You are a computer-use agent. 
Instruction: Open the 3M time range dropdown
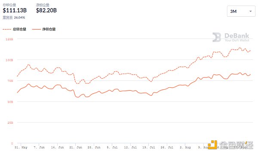point(241,11)
